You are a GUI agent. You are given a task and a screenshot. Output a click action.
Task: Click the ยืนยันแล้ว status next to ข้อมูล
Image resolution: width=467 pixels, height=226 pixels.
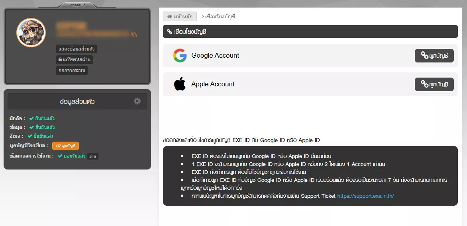coord(45,127)
